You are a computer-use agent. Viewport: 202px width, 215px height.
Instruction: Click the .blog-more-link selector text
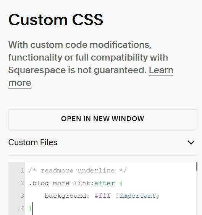click(60, 183)
